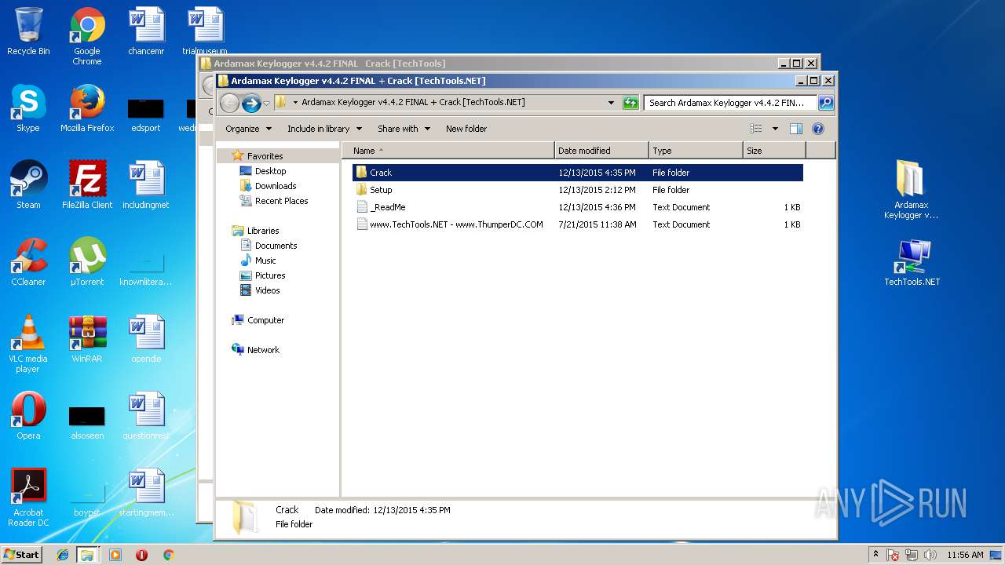Click the address bar path text
This screenshot has width=1005, height=565.
413,102
